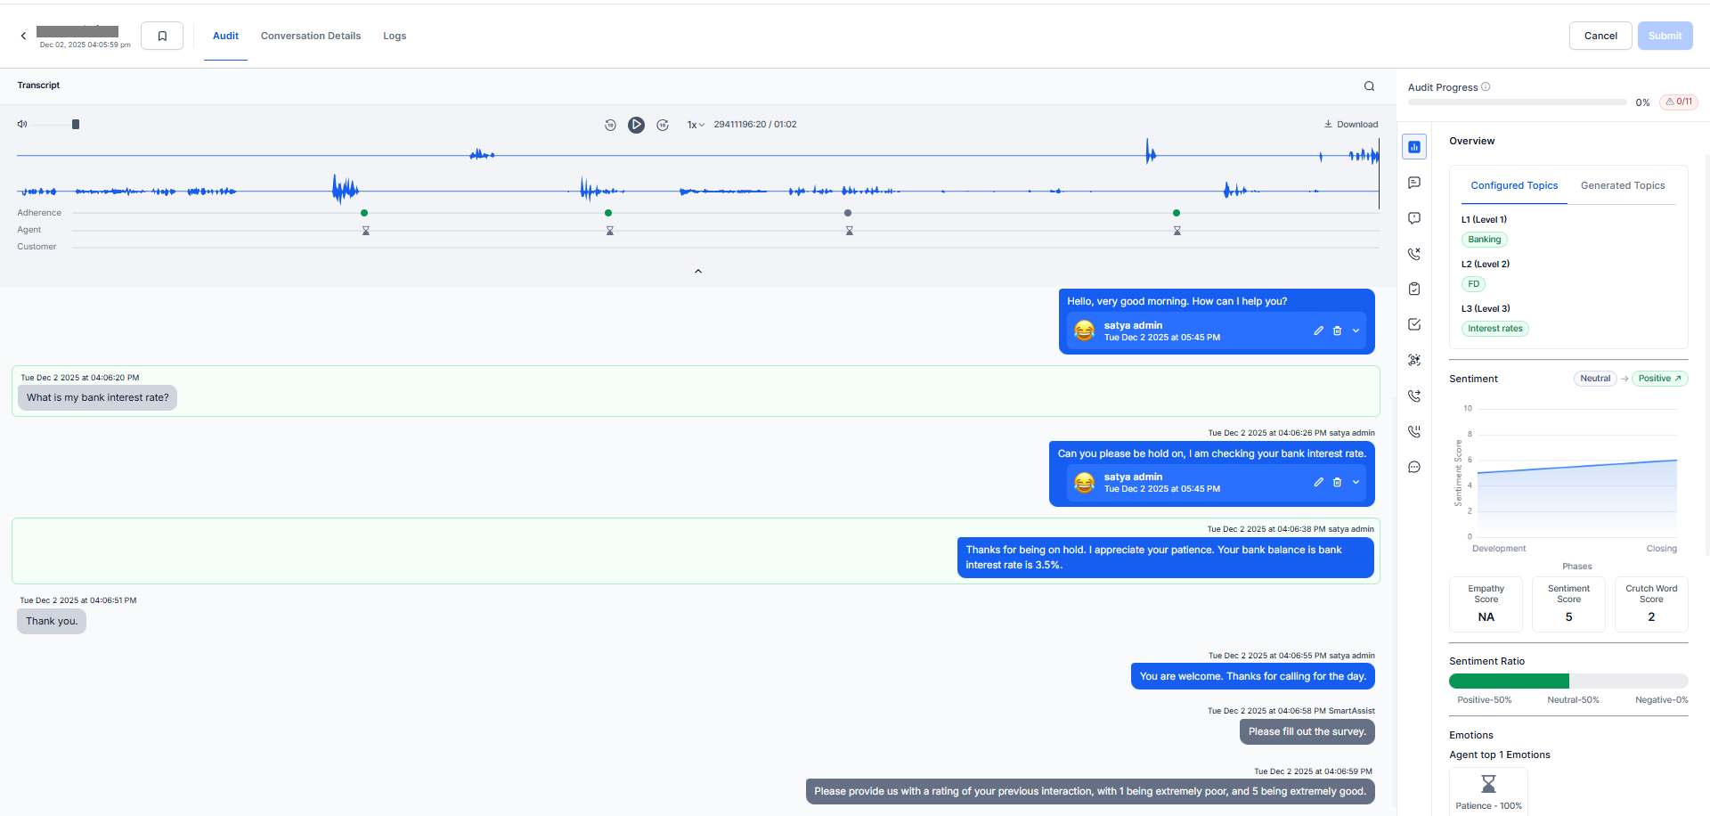Open the 1x playback speed dropdown
The height and width of the screenshot is (816, 1710).
pyautogui.click(x=696, y=125)
